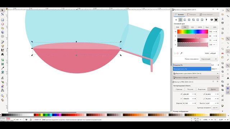Select the Paint bucket tool

click(x=3, y=72)
